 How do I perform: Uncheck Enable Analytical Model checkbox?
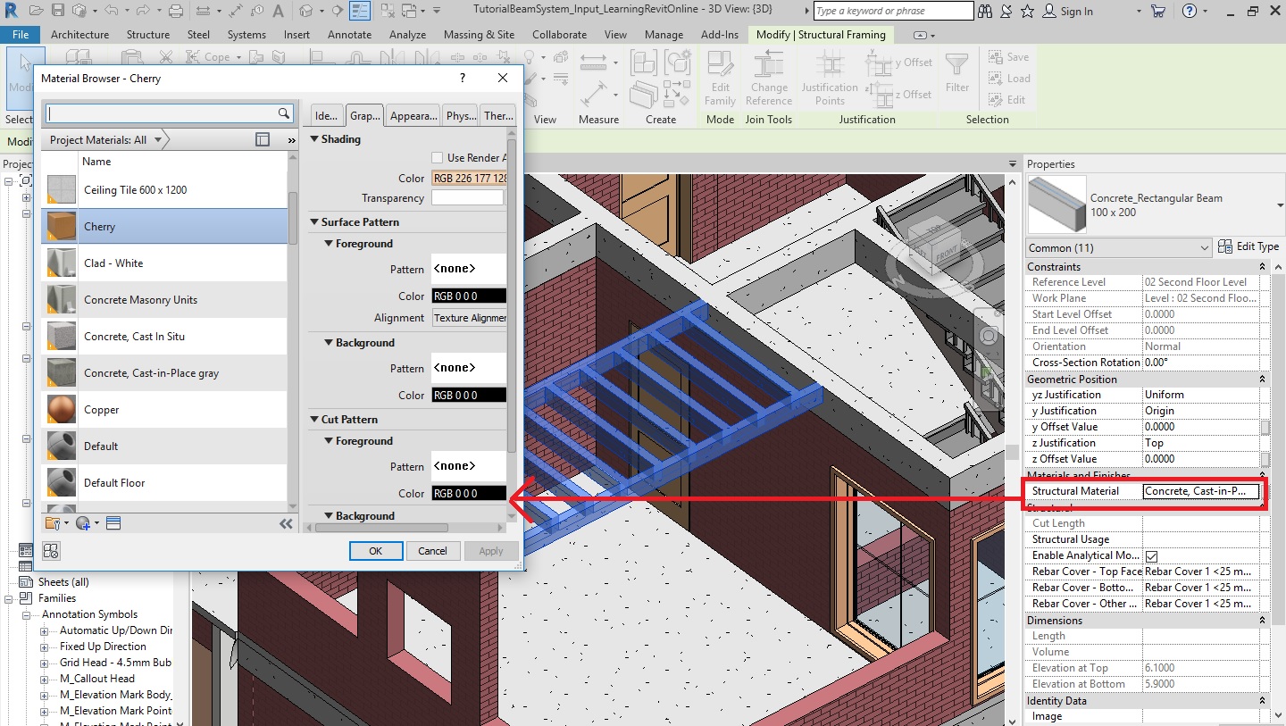1152,555
